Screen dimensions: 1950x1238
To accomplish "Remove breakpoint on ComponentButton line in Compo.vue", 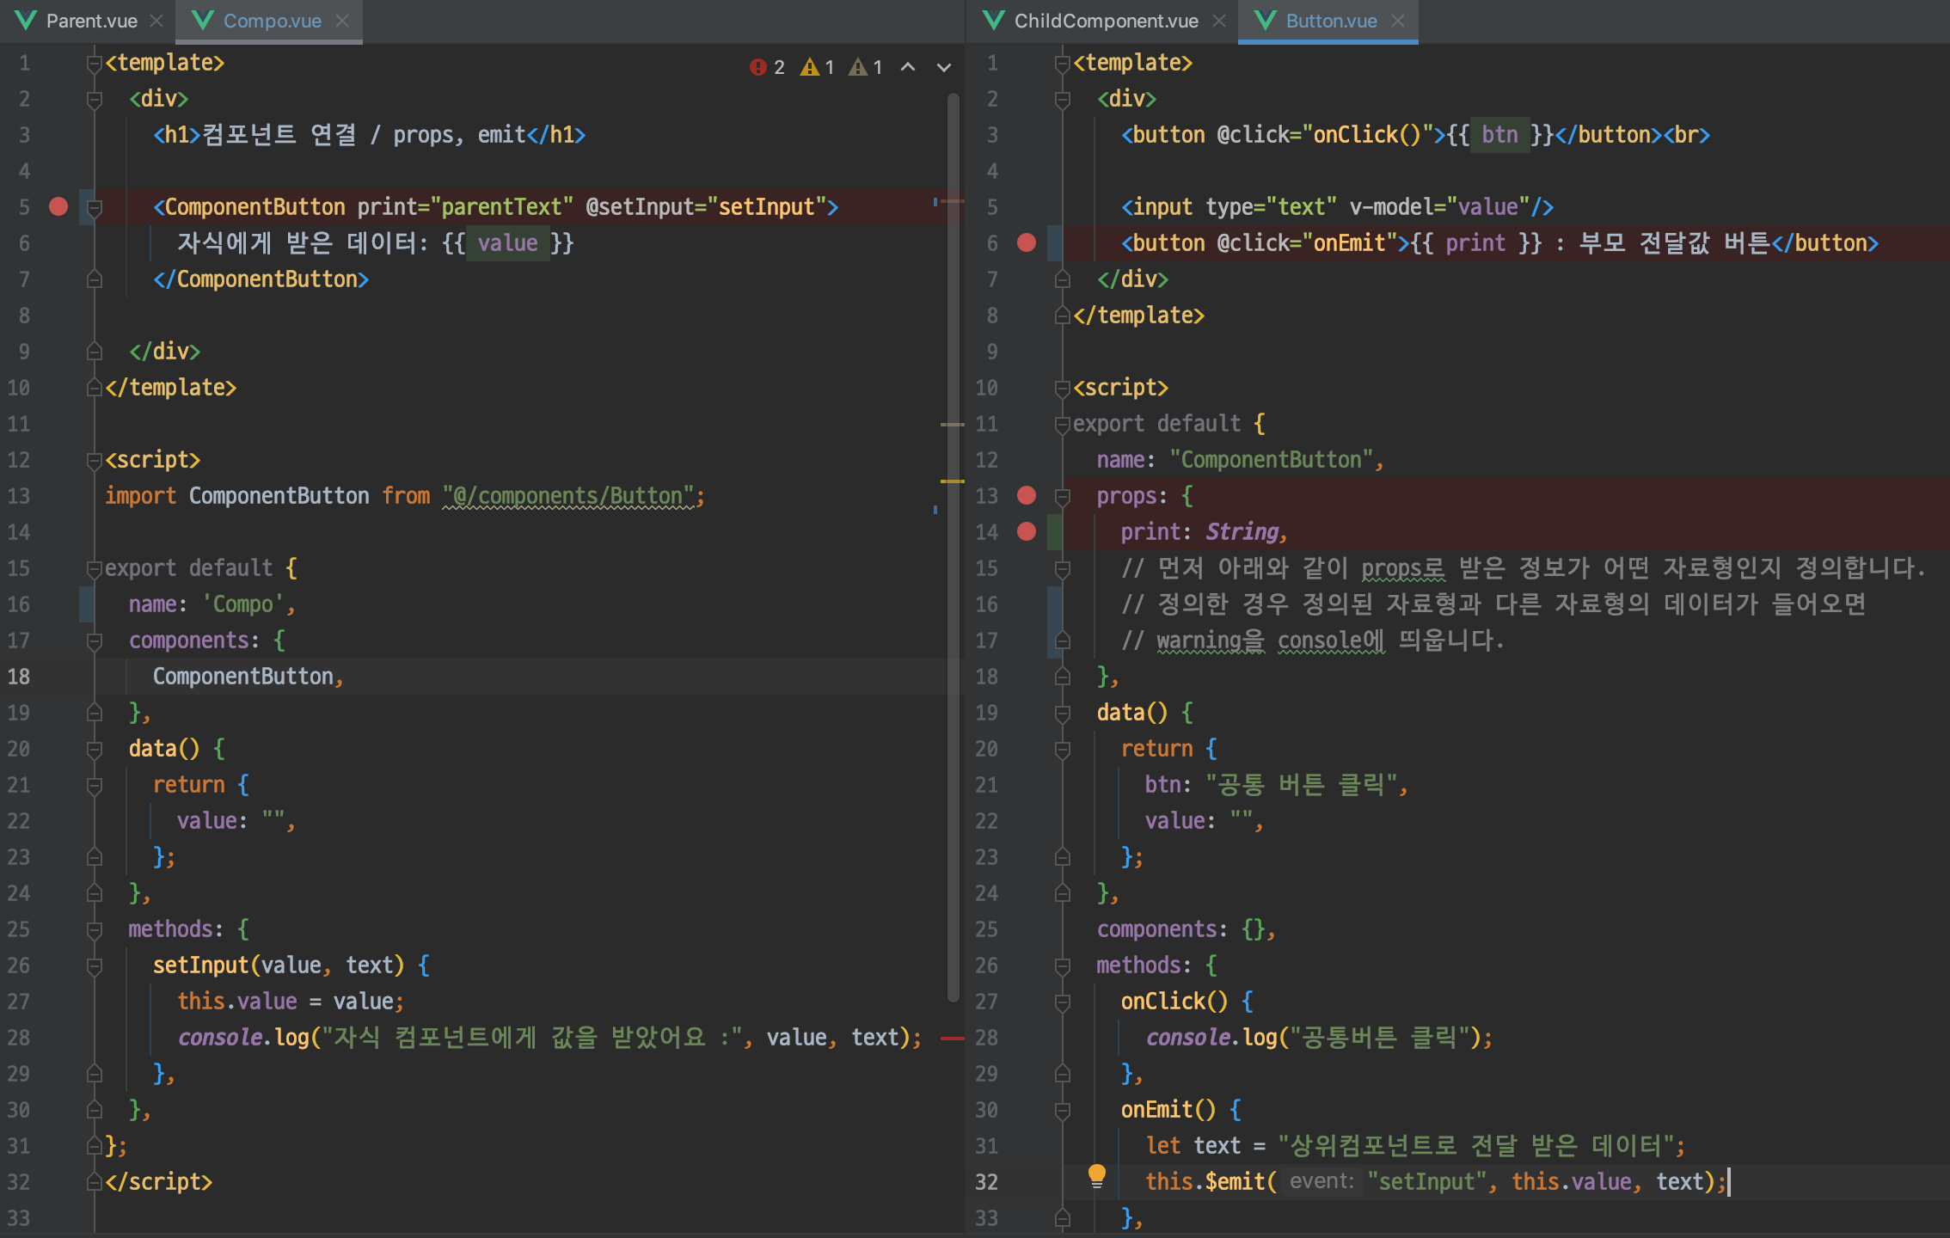I will coord(58,206).
